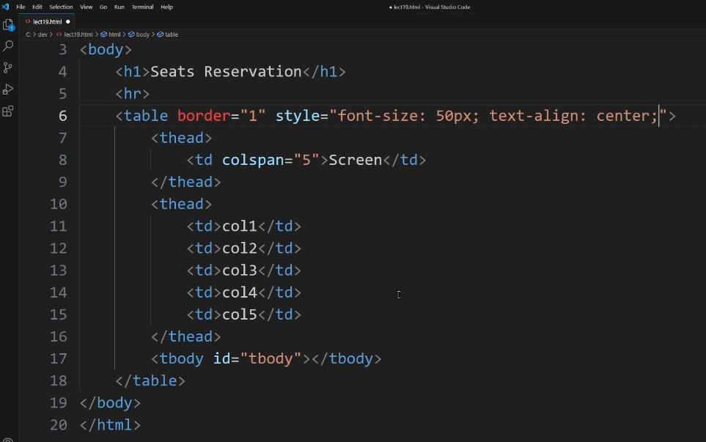Click line number 3 in the gutter
Viewport: 706px width, 442px height.
coord(62,50)
